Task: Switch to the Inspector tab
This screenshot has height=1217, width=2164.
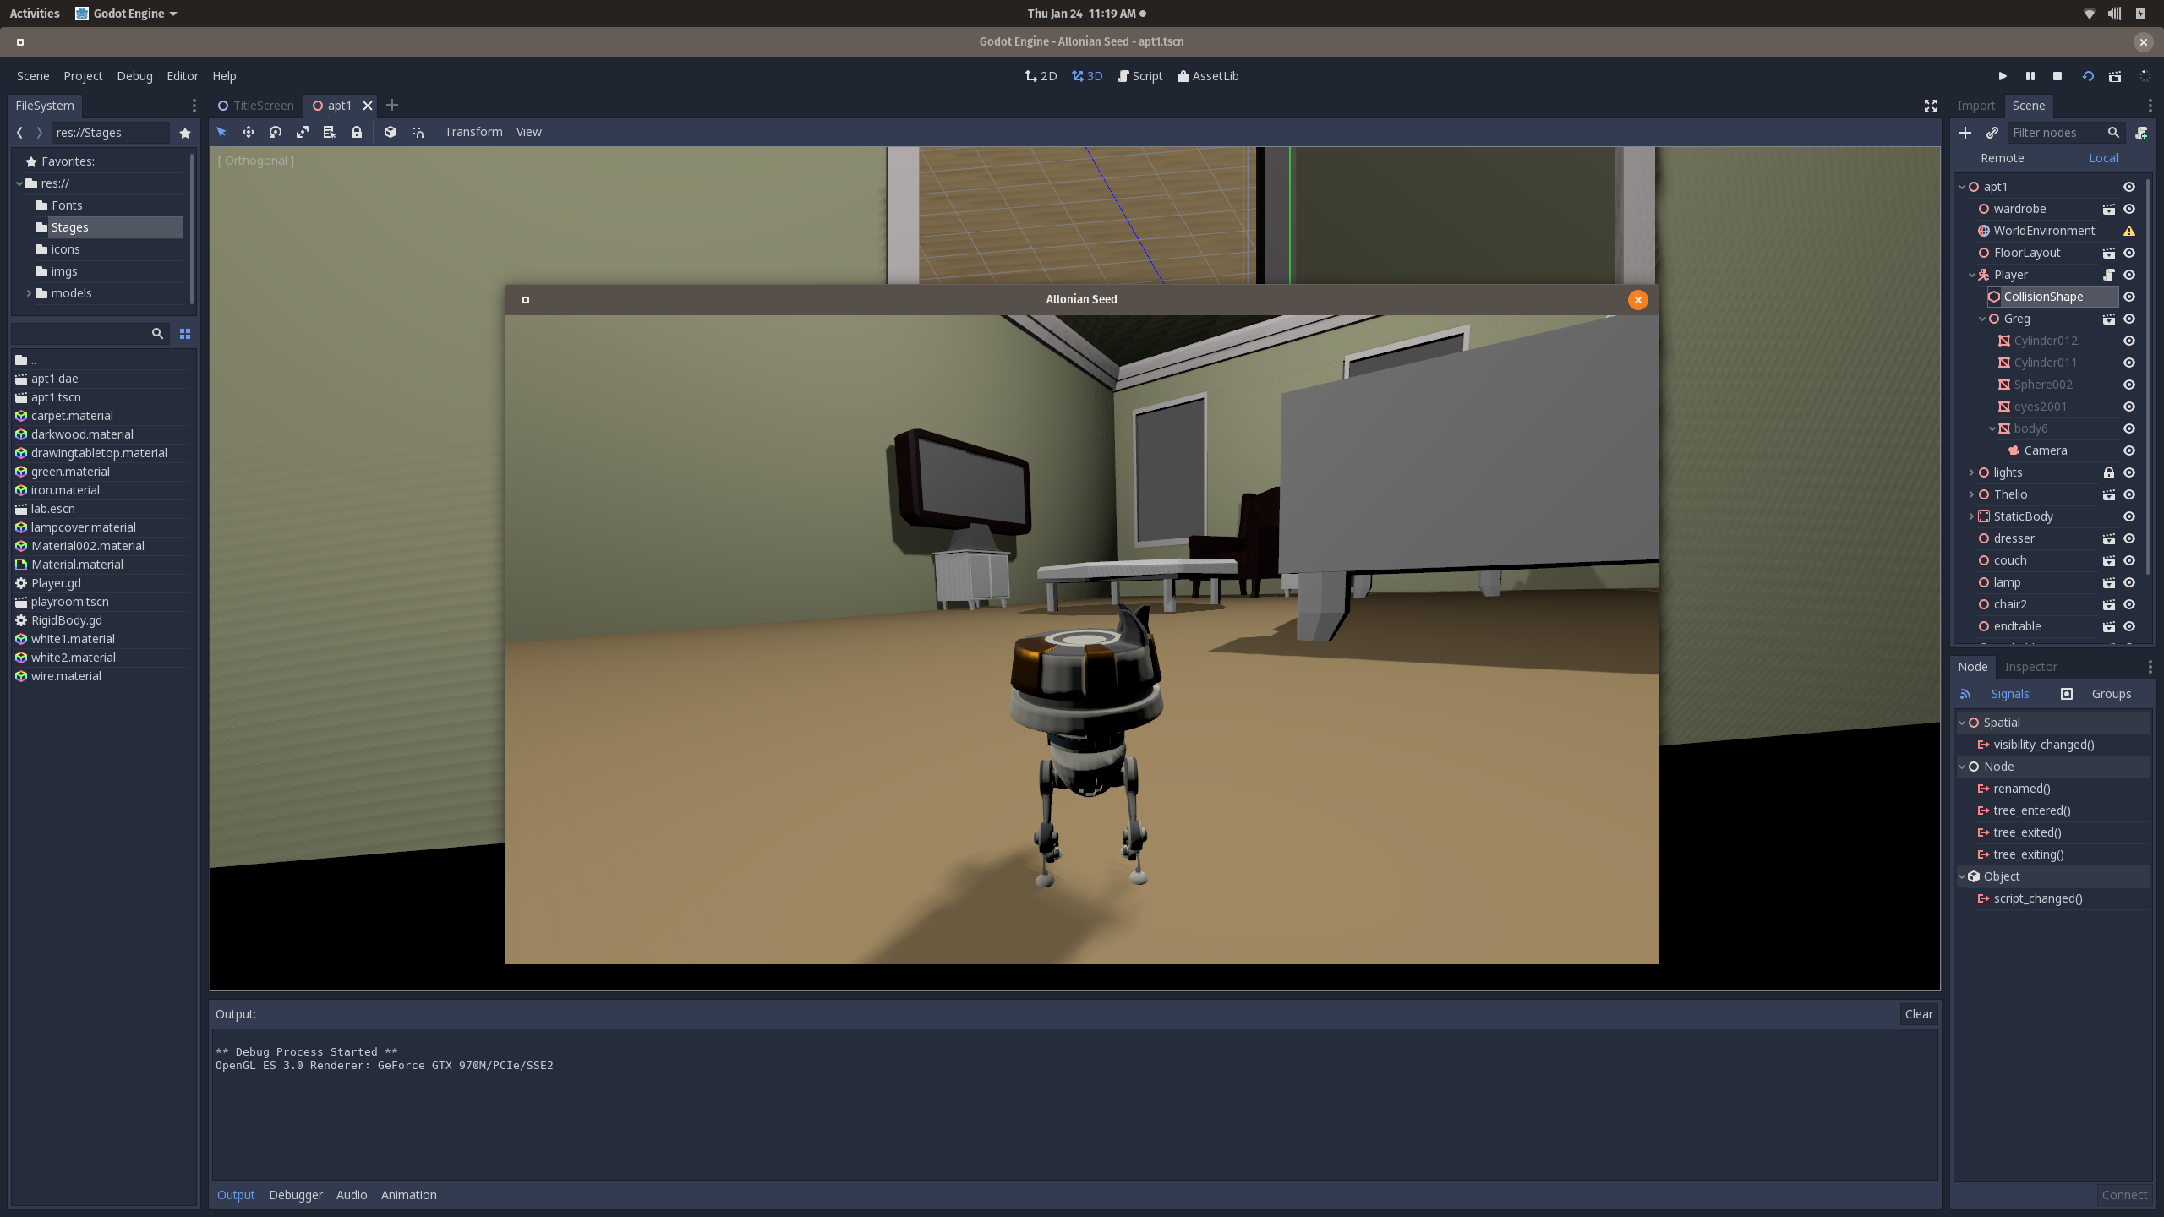Action: [2030, 667]
